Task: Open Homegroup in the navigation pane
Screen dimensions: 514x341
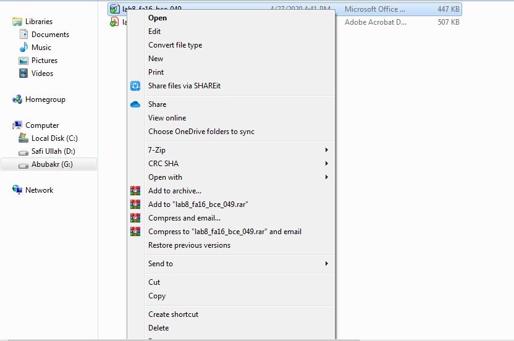Action: pyautogui.click(x=45, y=99)
